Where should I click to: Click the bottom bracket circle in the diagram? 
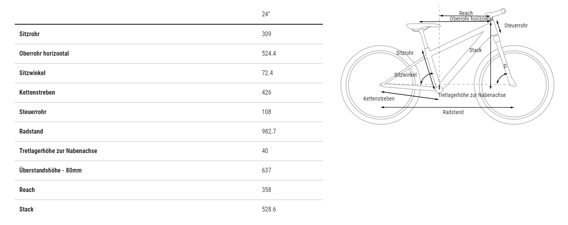tap(439, 89)
